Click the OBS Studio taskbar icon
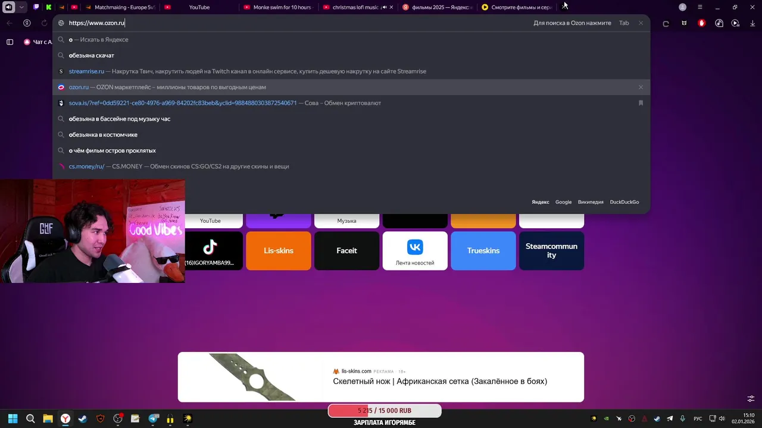The height and width of the screenshot is (428, 762). [118, 418]
